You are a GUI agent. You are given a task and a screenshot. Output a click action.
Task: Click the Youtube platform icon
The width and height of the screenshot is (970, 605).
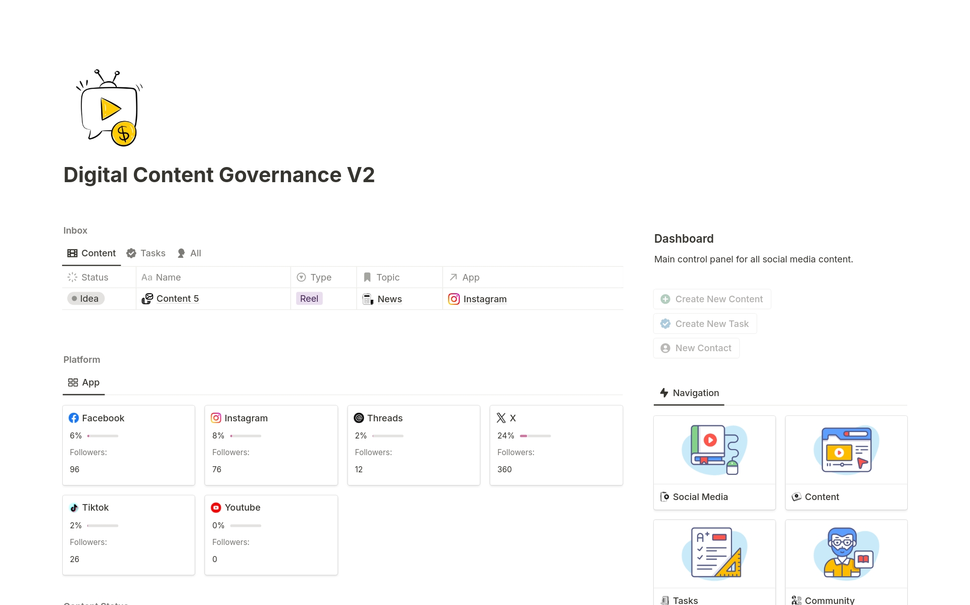pyautogui.click(x=216, y=507)
